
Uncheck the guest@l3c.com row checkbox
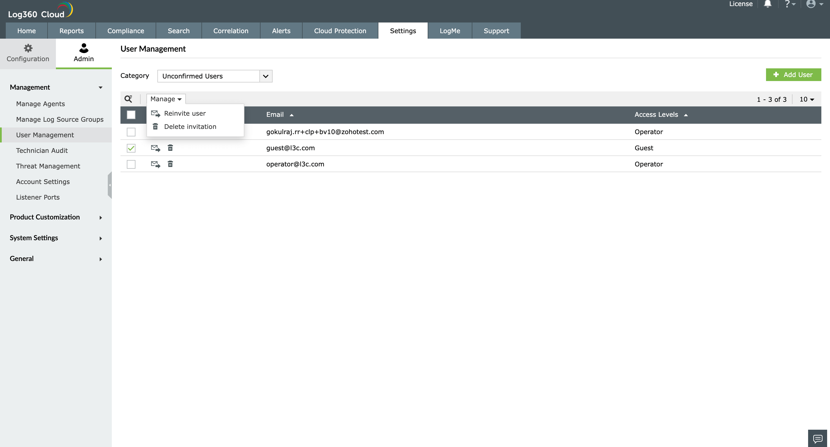[131, 148]
